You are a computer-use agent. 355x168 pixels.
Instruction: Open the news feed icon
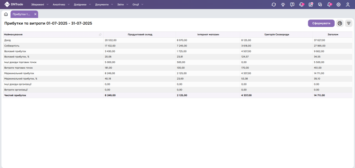click(311, 5)
